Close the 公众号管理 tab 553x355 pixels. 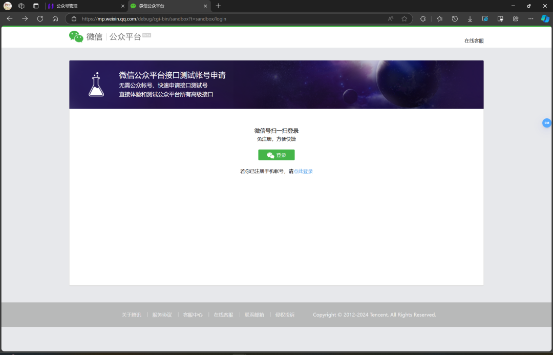coord(123,6)
